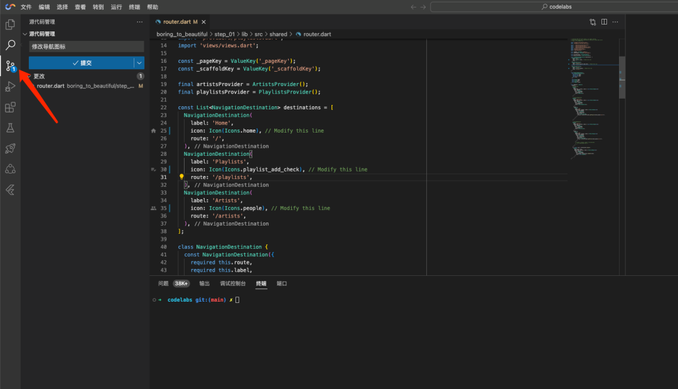
Task: Click breadcrumb lib
Action: pyautogui.click(x=245, y=34)
